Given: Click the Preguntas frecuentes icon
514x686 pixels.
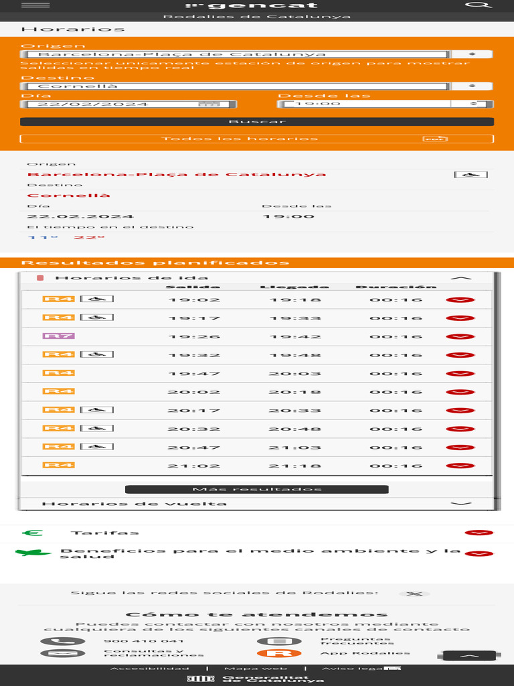Looking at the screenshot, I should point(279,641).
